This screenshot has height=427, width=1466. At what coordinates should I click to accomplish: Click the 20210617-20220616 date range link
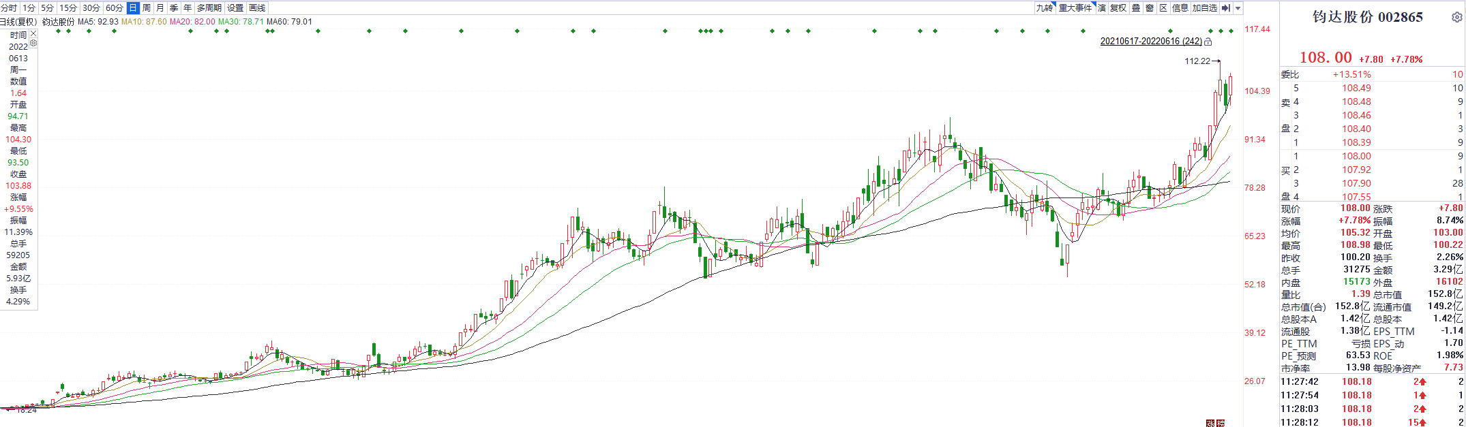[x=1151, y=42]
